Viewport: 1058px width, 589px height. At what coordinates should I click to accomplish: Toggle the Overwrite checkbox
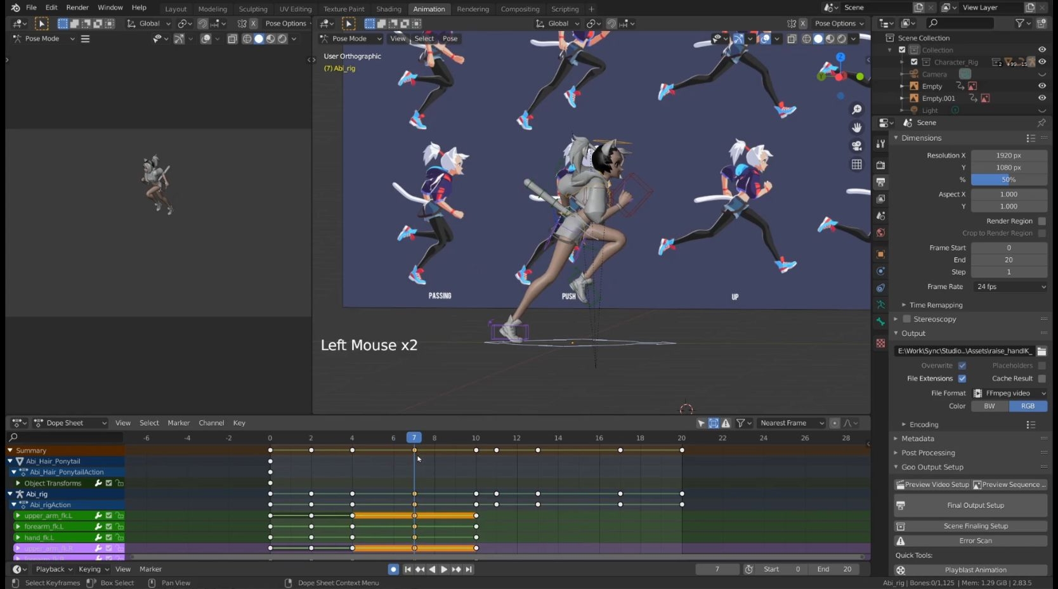tap(962, 366)
